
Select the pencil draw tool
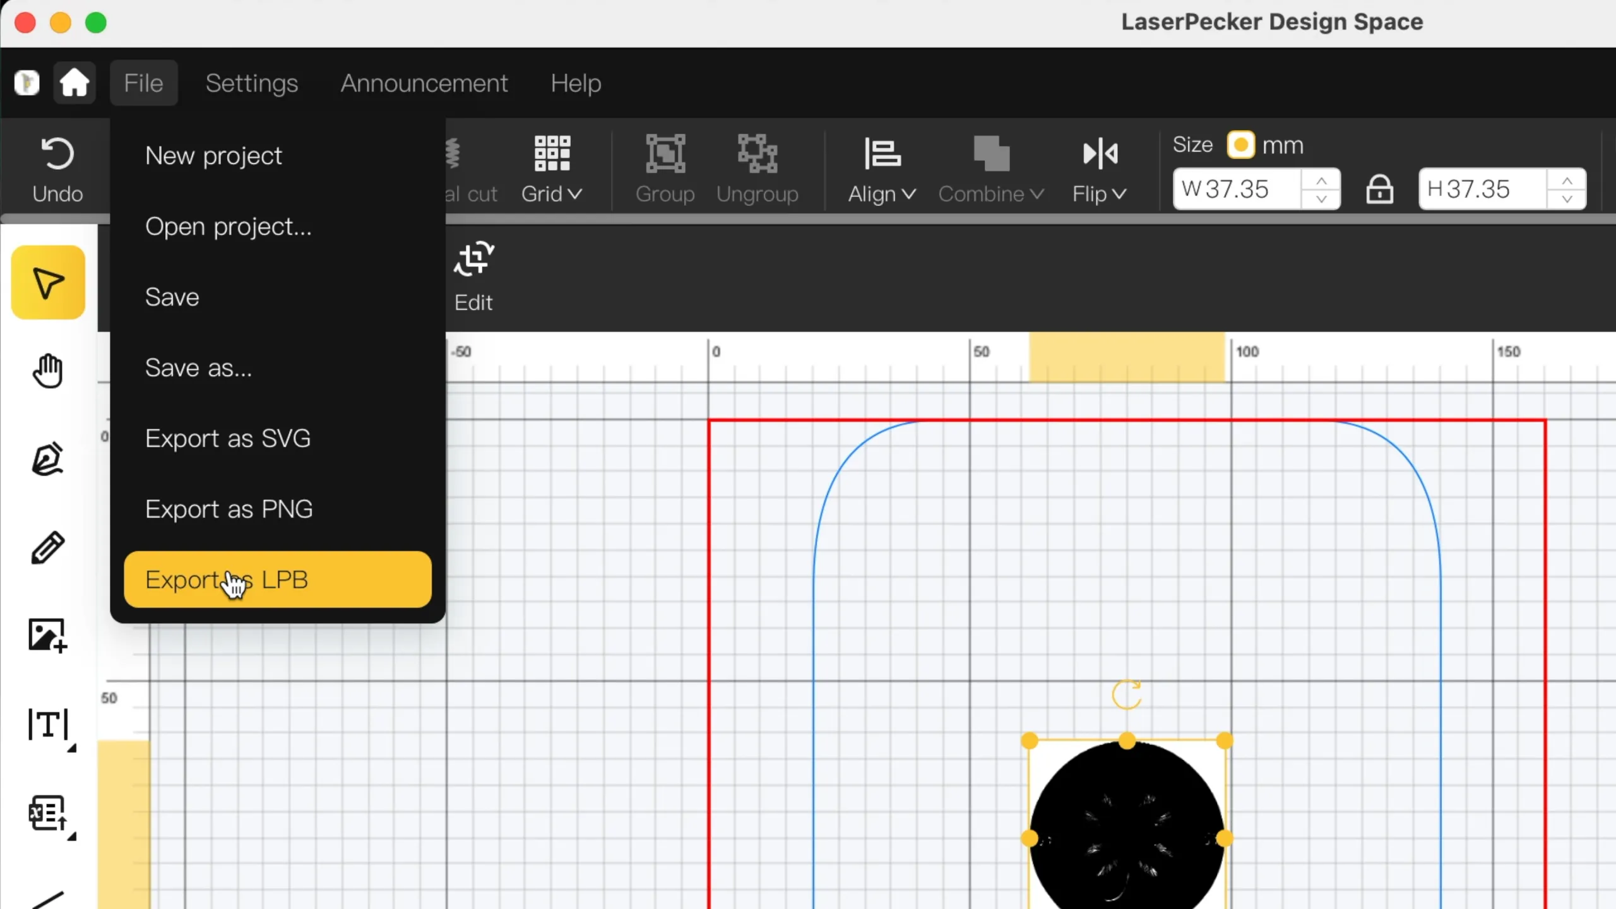pos(48,547)
